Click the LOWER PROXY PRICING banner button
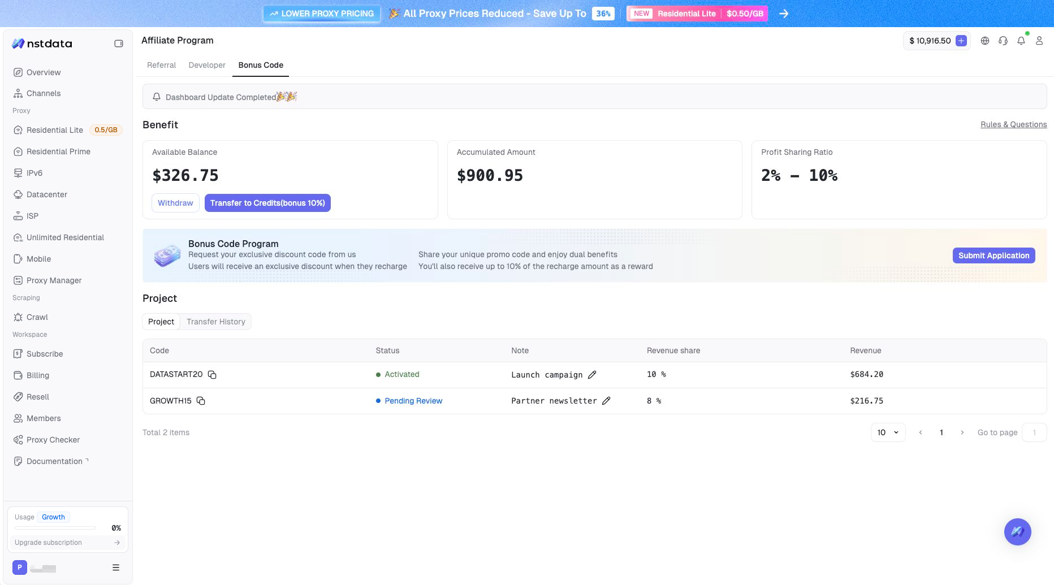 click(322, 14)
